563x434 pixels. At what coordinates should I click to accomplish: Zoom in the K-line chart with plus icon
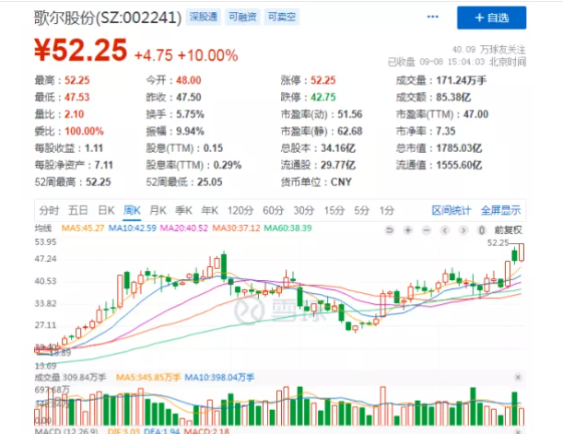pos(408,230)
